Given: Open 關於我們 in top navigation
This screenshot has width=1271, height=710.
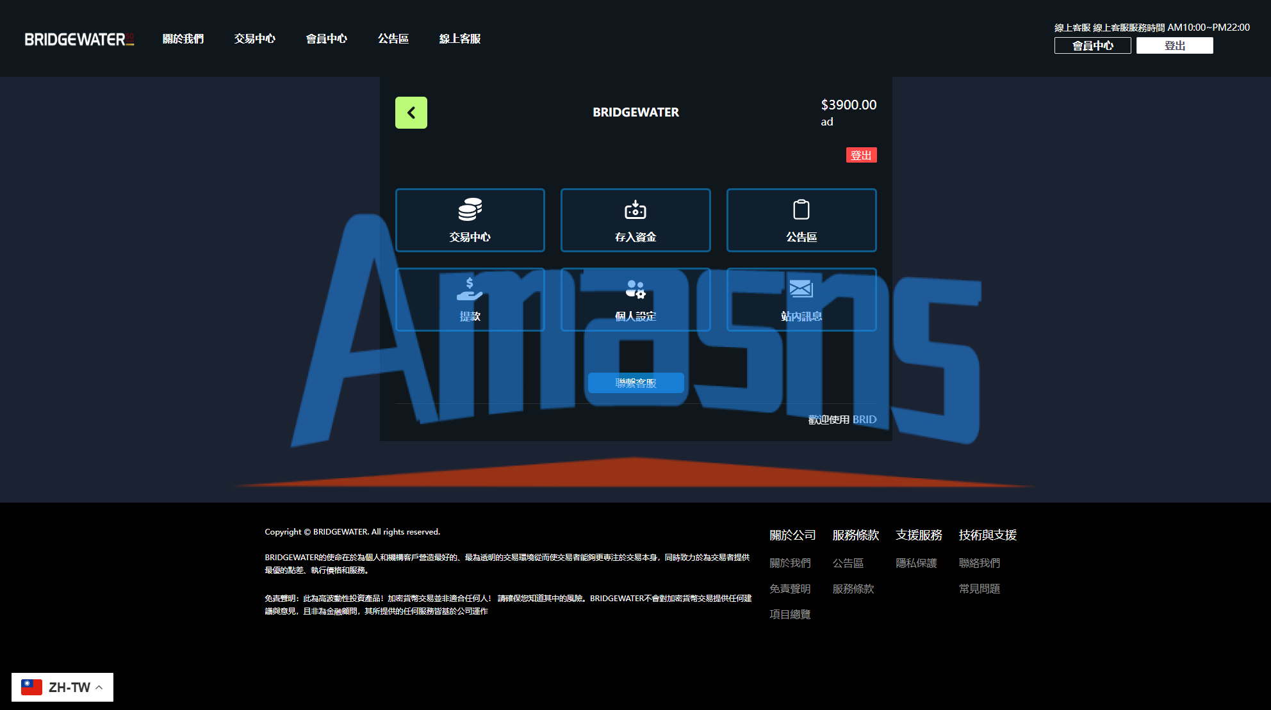Looking at the screenshot, I should [x=183, y=39].
